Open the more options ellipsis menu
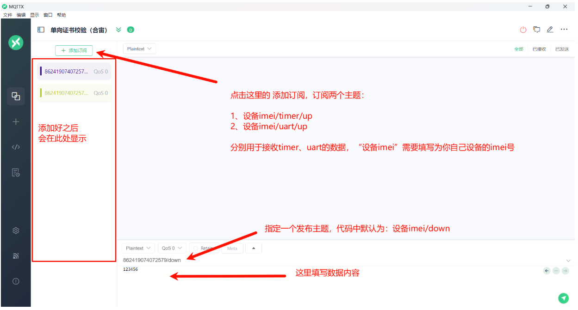The width and height of the screenshot is (578, 310). pyautogui.click(x=564, y=30)
